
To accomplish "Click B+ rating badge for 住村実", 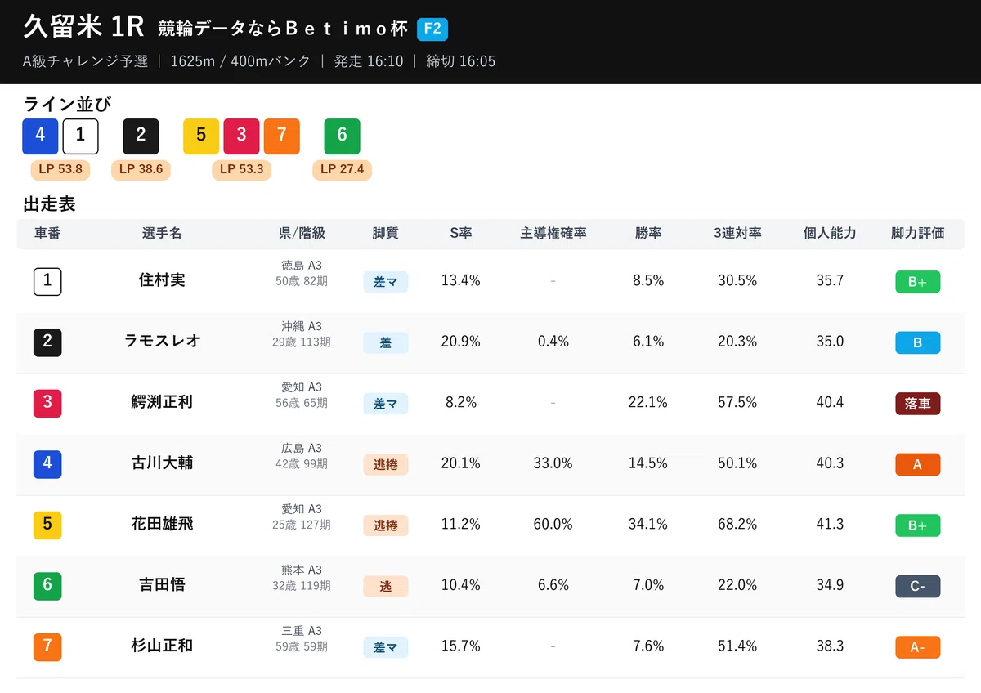I will pyautogui.click(x=917, y=282).
